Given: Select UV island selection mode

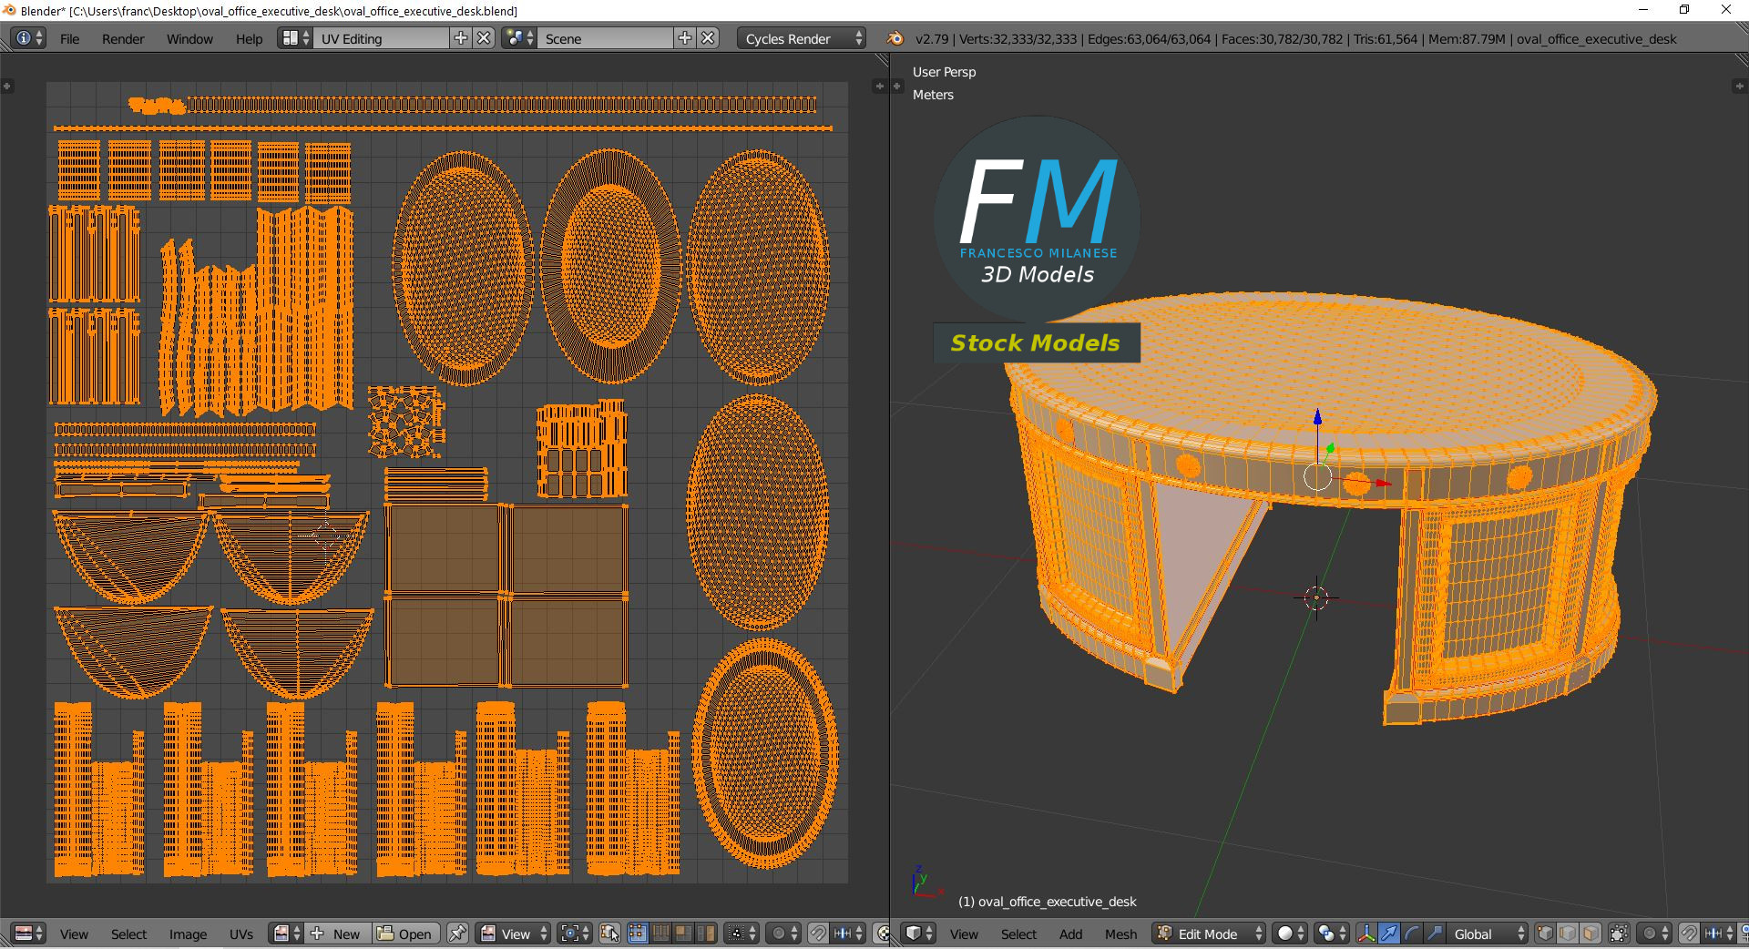Looking at the screenshot, I should click(x=706, y=934).
